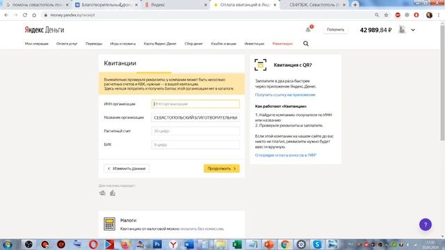This screenshot has width=445, height=250.
Task: Open Мои операции menu item
Action: [x=37, y=44]
